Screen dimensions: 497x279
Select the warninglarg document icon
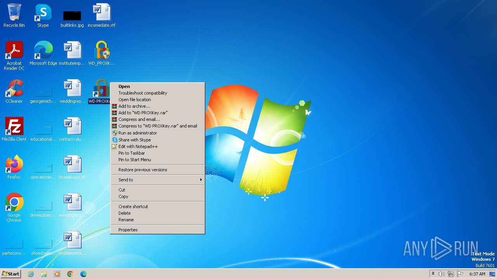click(x=72, y=205)
